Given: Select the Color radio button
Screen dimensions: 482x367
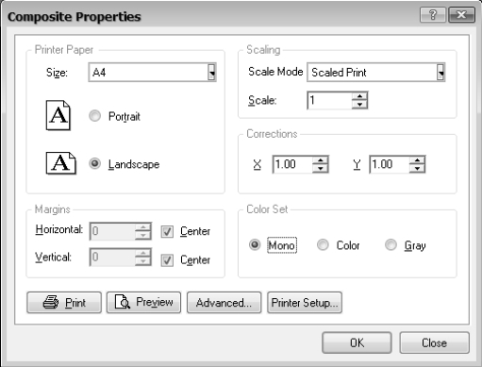Looking at the screenshot, I should (323, 244).
